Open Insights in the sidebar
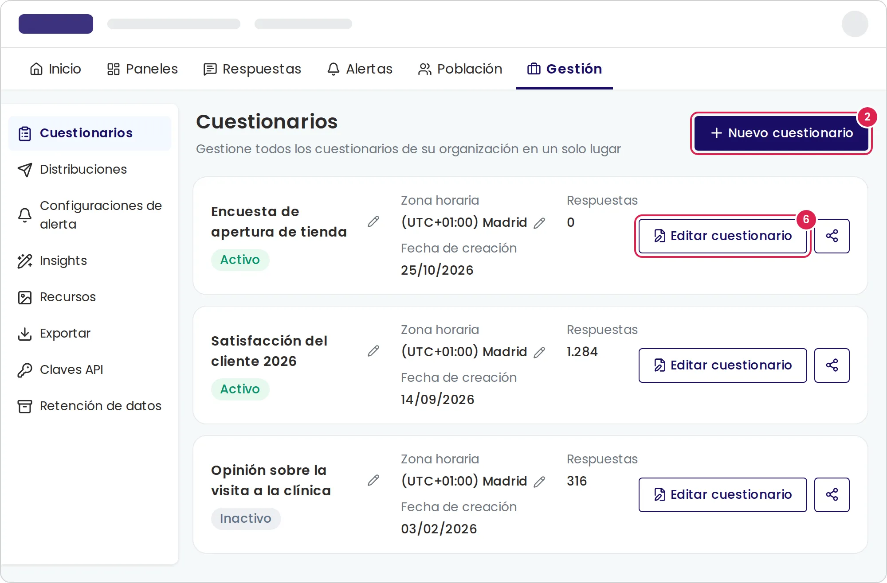Screen dimensions: 887x583 90,260
